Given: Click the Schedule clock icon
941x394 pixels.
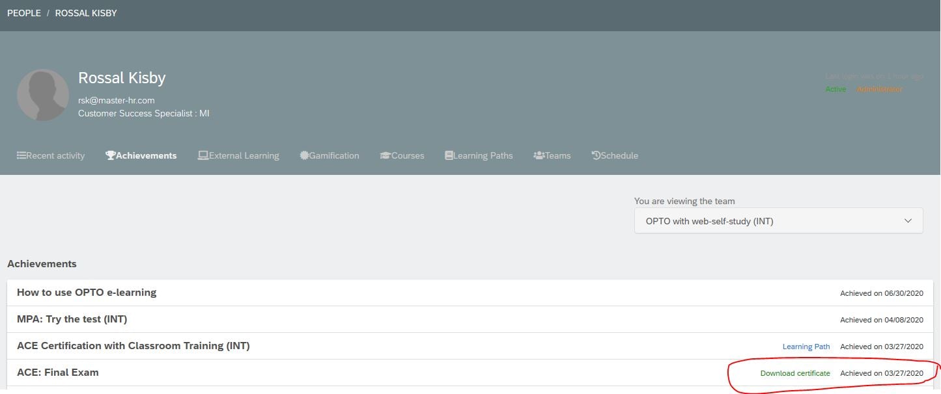Looking at the screenshot, I should [596, 156].
